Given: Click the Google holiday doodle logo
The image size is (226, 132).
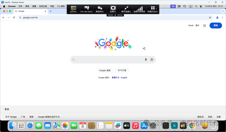Looking at the screenshot, I should (x=113, y=43).
